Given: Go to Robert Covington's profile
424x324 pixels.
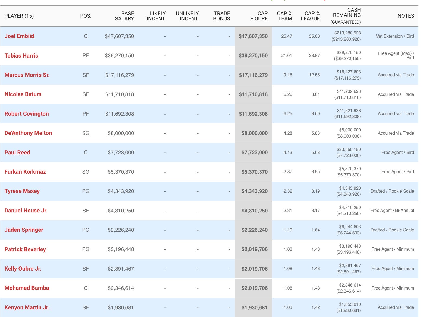Looking at the screenshot, I should [27, 114].
